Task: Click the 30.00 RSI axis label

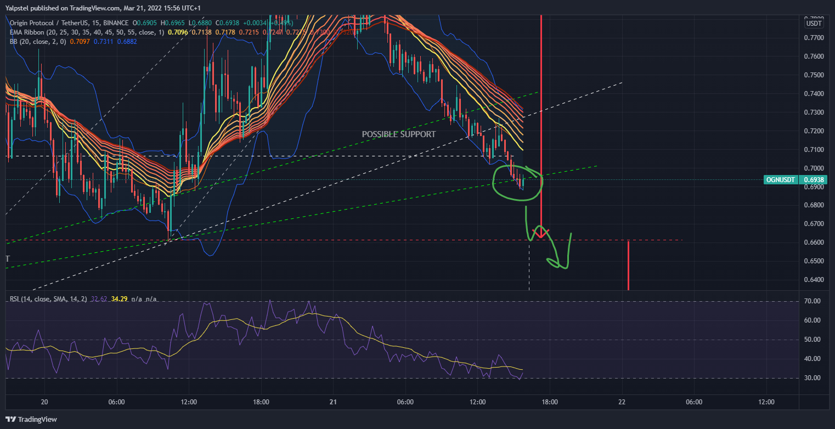Action: (813, 378)
